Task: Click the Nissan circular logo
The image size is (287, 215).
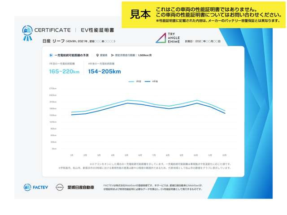Action: [x=59, y=187]
